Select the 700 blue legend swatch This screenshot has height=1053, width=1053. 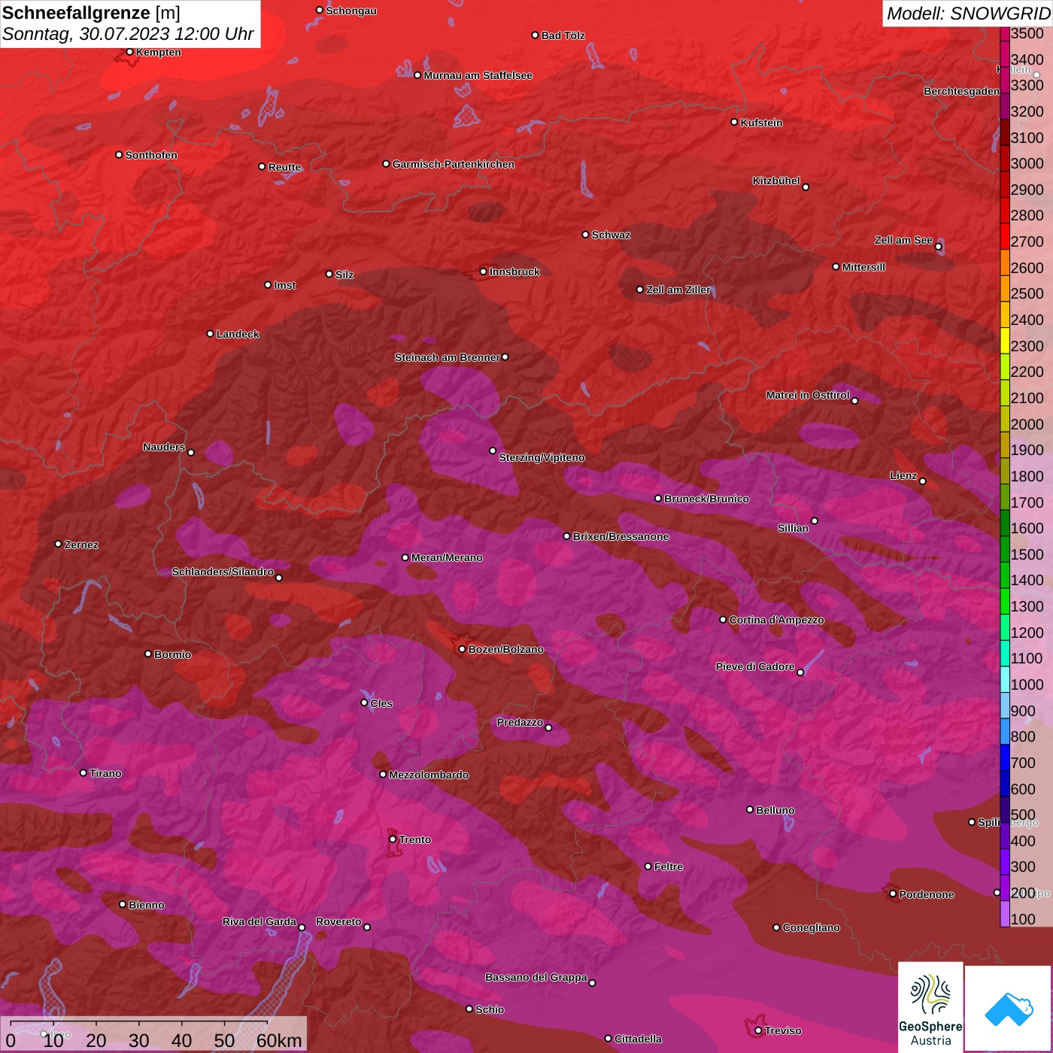(x=1005, y=757)
